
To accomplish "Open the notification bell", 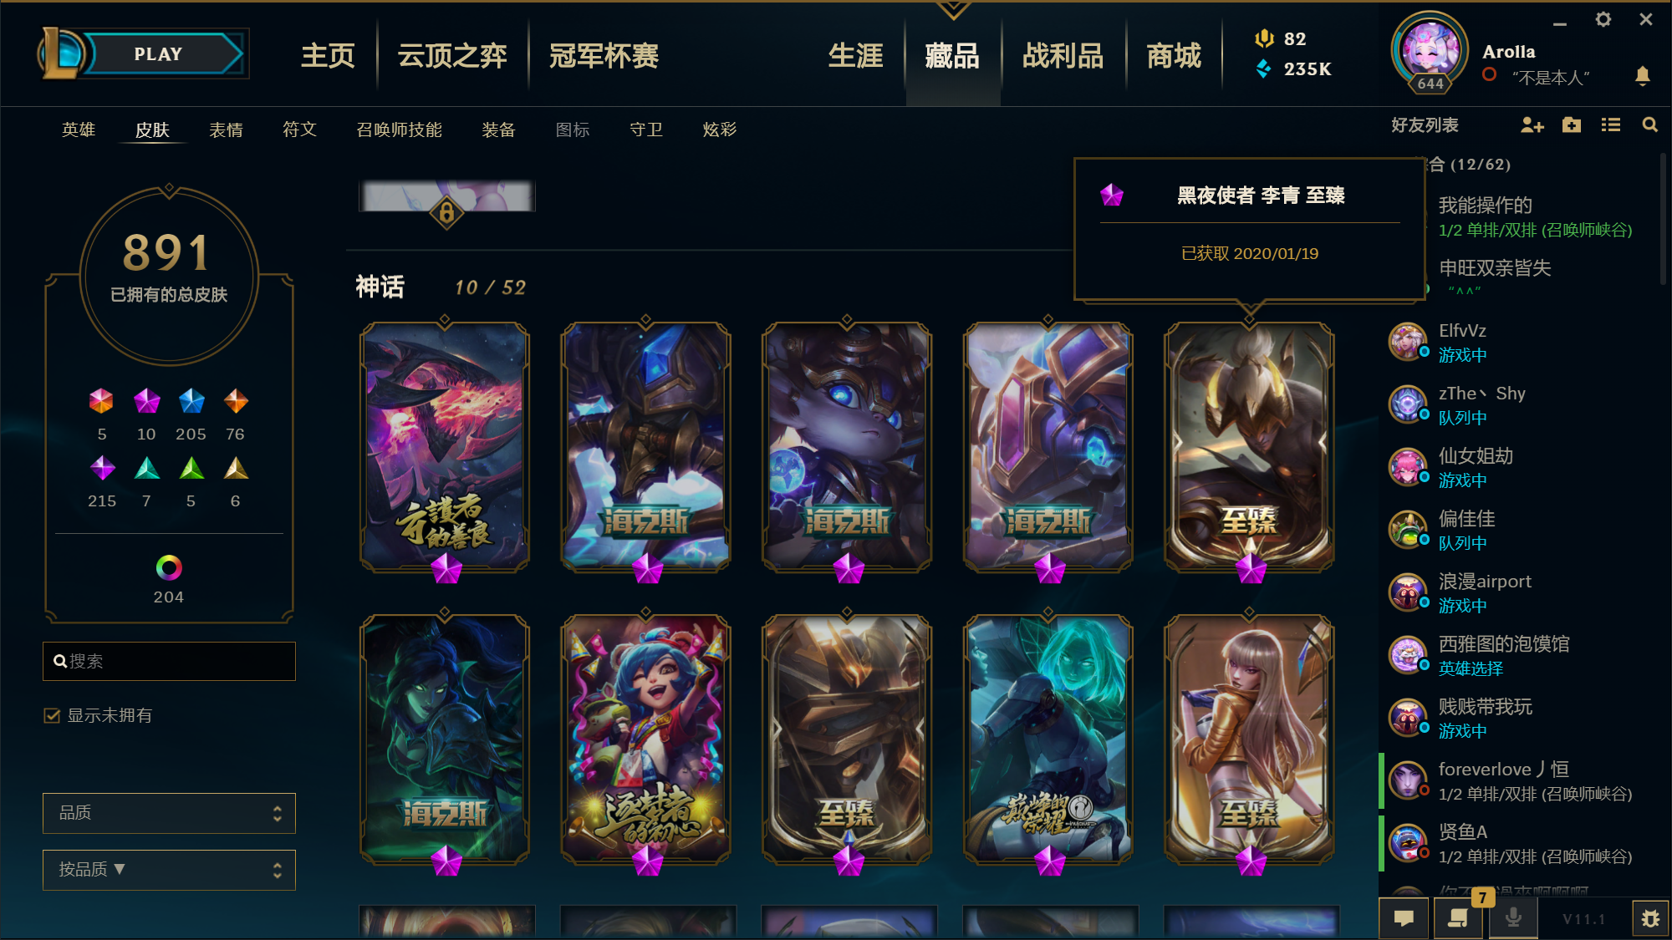I will [1643, 76].
